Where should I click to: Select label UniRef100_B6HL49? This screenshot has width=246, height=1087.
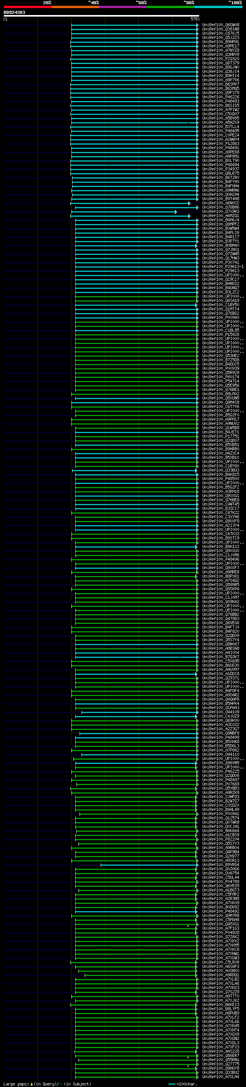(x=221, y=810)
